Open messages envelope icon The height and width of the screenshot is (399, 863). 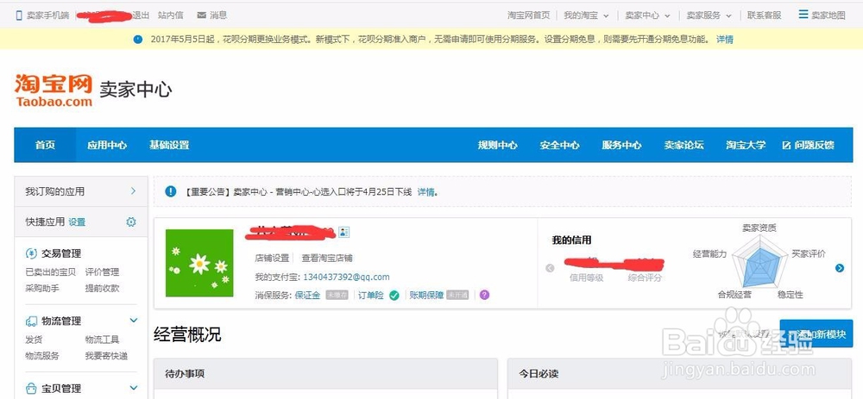201,16
